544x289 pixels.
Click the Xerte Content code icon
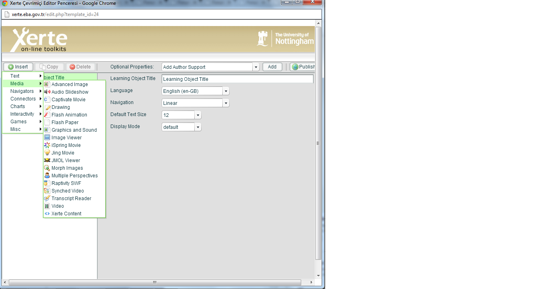coord(47,214)
